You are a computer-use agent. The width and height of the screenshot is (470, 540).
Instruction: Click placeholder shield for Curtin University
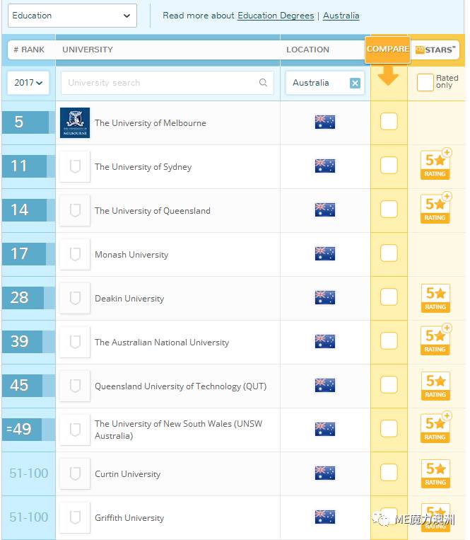pyautogui.click(x=75, y=473)
